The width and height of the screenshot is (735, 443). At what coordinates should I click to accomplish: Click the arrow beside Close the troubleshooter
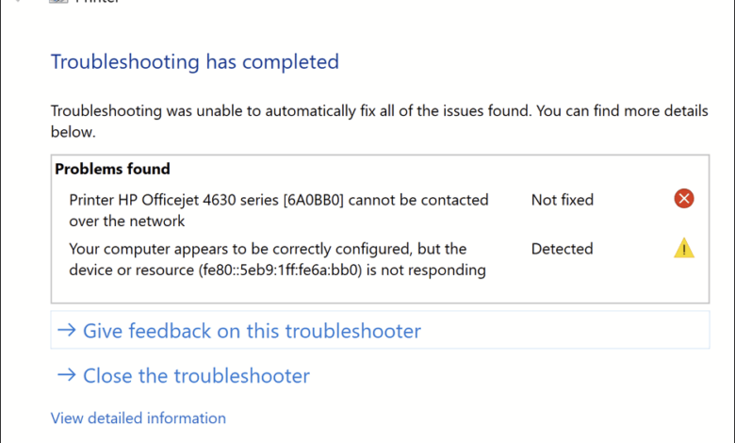pos(66,376)
